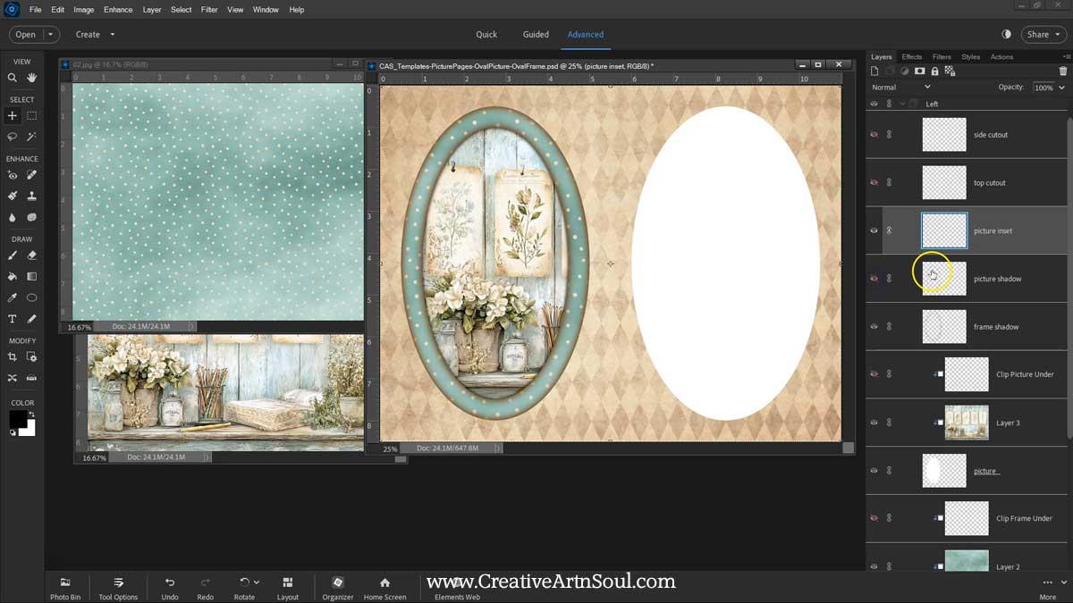The height and width of the screenshot is (603, 1073).
Task: Open the Opacity value dropdown
Action: [x=1062, y=88]
